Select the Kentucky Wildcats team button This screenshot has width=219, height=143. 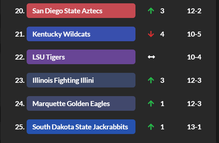pyautogui.click(x=81, y=34)
